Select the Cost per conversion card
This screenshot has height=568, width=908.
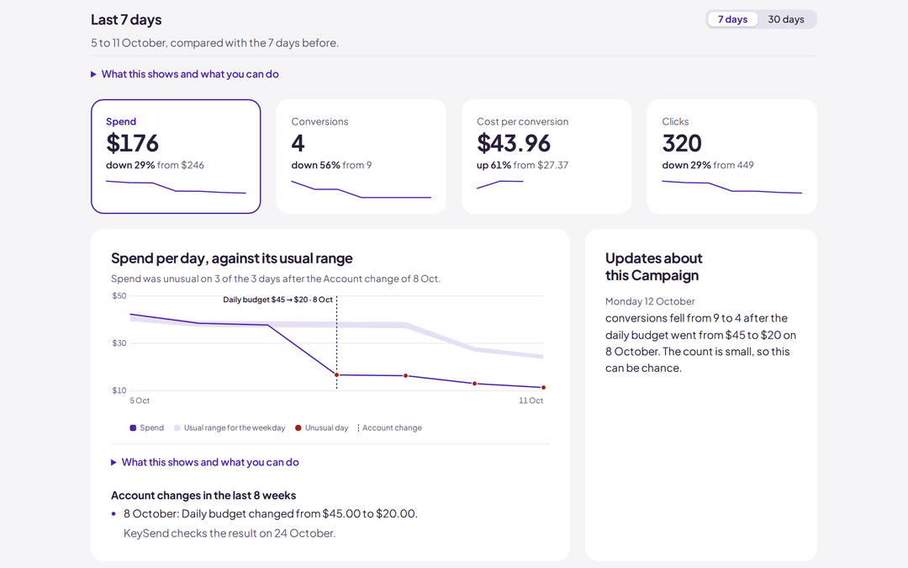pos(546,157)
